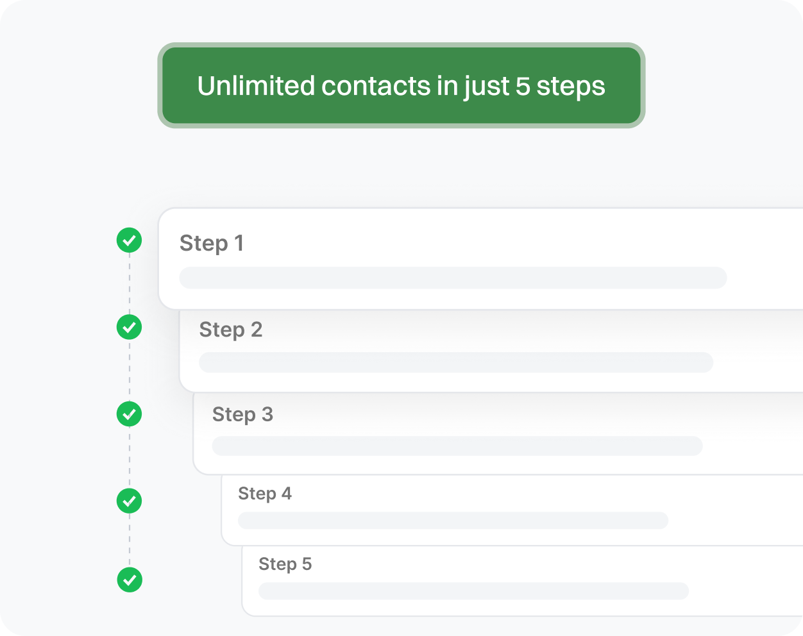803x636 pixels.
Task: Click the gray placeholder bar under Step 2
Action: point(456,362)
